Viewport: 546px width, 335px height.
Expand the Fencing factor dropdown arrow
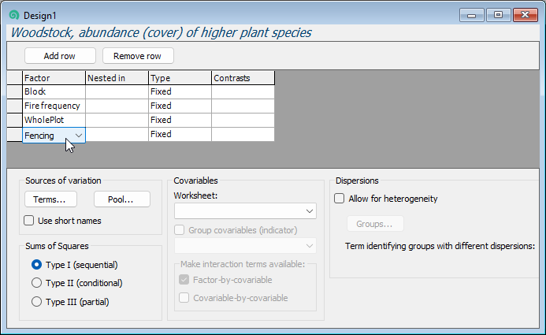tap(79, 135)
